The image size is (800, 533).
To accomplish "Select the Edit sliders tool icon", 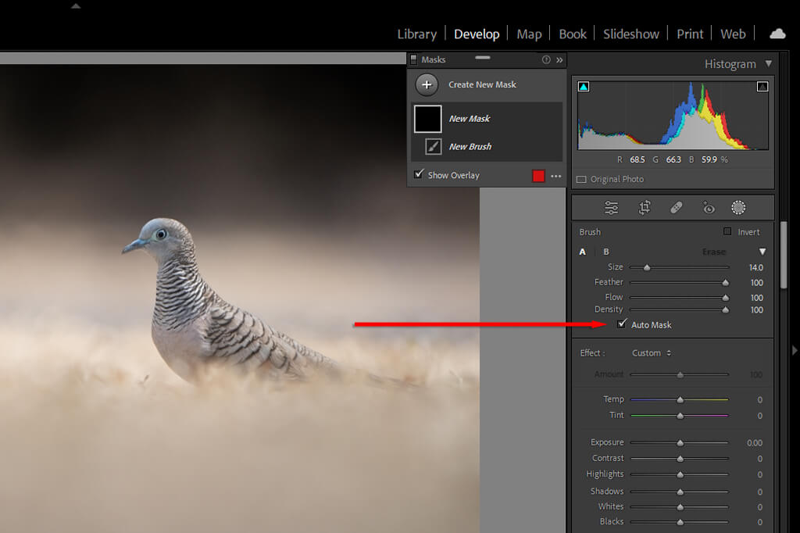I will point(612,208).
